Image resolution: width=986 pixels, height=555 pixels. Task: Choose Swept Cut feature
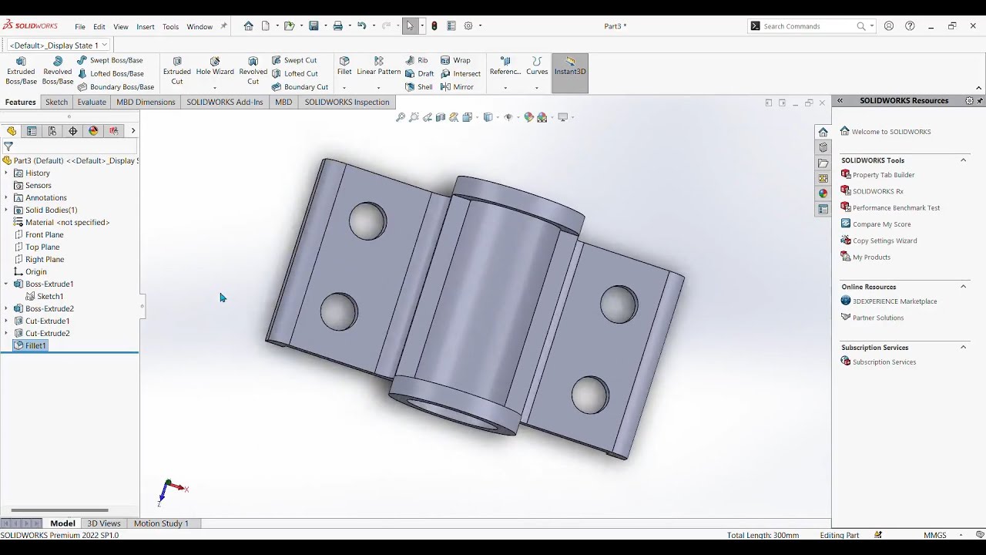tap(294, 60)
